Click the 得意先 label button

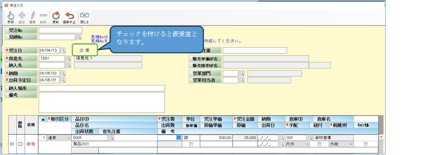(x=21, y=59)
